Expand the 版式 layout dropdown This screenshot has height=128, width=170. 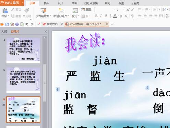pyautogui.click(x=78, y=16)
